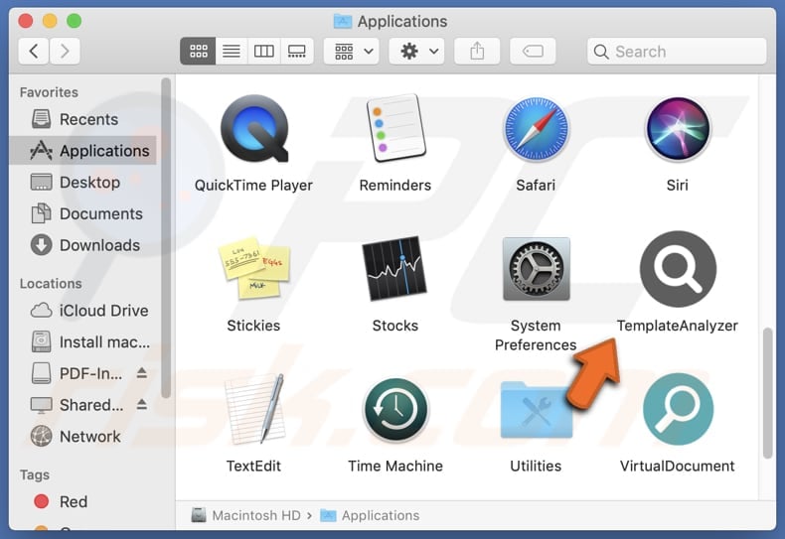Viewport: 785px width, 539px height.
Task: Click the Safari compass icon
Action: 536,128
